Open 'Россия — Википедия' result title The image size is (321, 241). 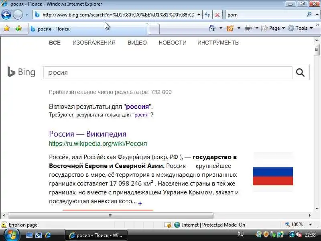87,134
